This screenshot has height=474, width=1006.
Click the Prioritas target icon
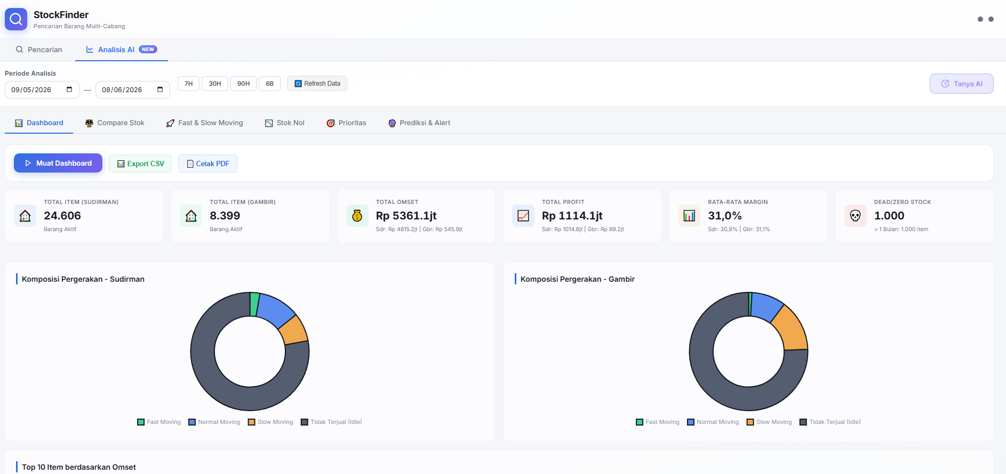coord(331,123)
